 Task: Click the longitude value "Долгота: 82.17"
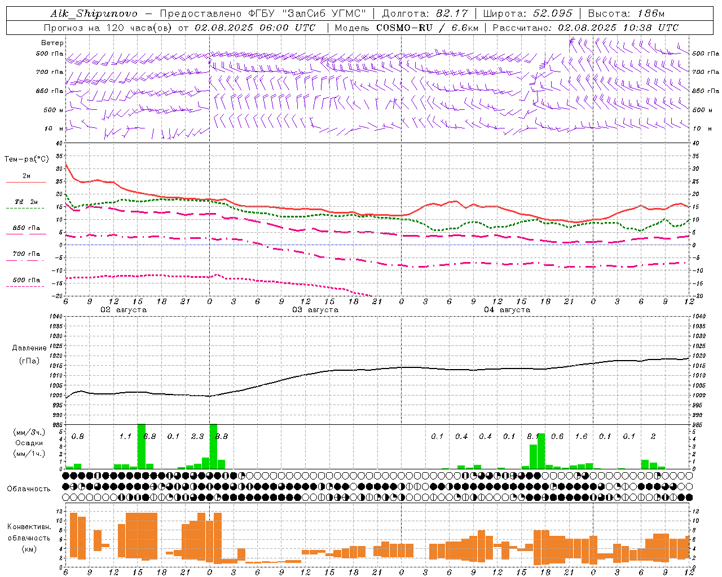coord(426,14)
